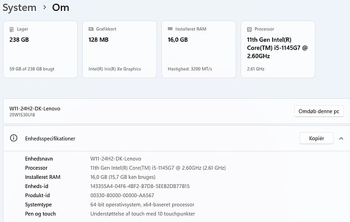350x222 pixels.
Task: Click the processor name in the Processor card
Action: 277,48
